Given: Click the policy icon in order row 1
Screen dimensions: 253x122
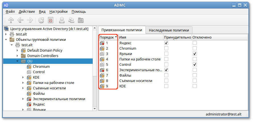Looking at the screenshot, I should [x=102, y=43].
